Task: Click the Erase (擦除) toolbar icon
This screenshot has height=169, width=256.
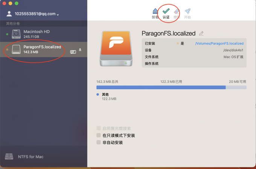Action: pos(177,11)
